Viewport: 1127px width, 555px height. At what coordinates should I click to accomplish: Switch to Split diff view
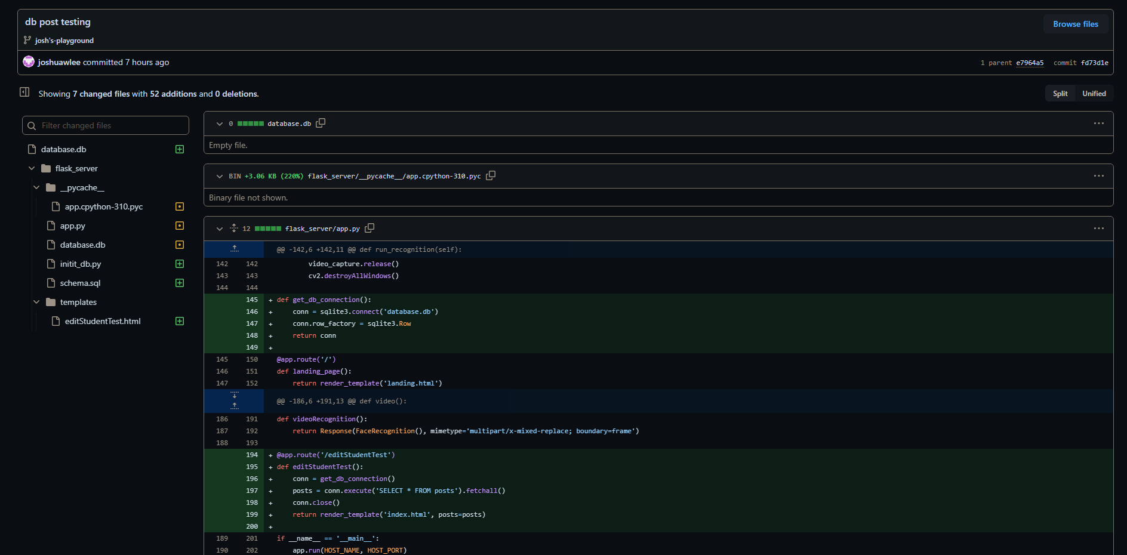pyautogui.click(x=1060, y=94)
